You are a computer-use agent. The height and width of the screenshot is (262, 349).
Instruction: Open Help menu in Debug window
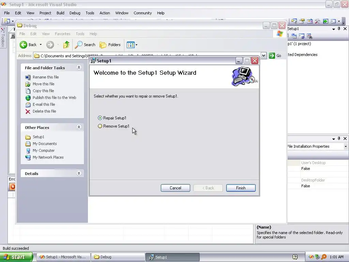(93, 34)
